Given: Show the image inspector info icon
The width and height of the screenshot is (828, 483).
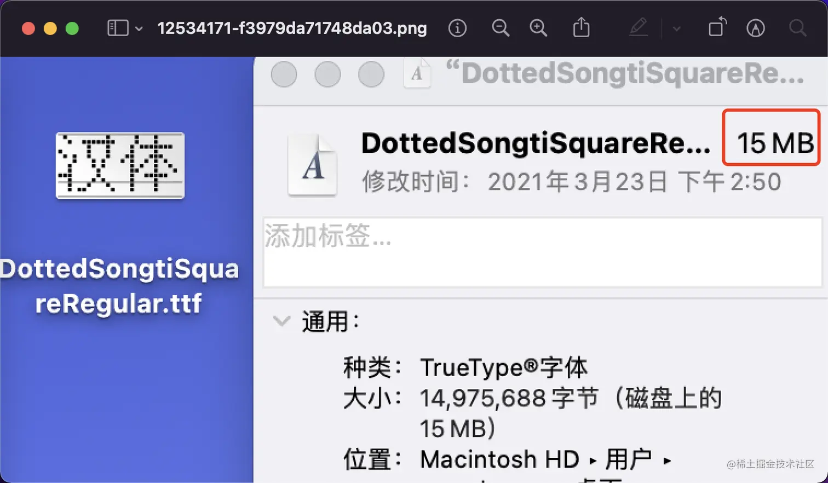Looking at the screenshot, I should [457, 28].
